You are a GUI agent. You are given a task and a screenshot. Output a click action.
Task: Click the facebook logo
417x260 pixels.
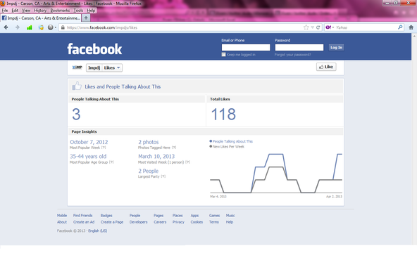click(94, 48)
